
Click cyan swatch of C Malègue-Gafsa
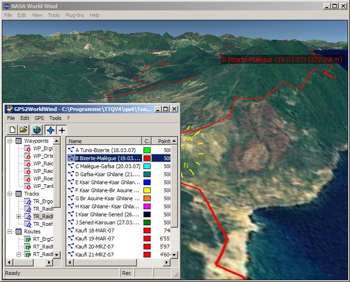point(147,166)
